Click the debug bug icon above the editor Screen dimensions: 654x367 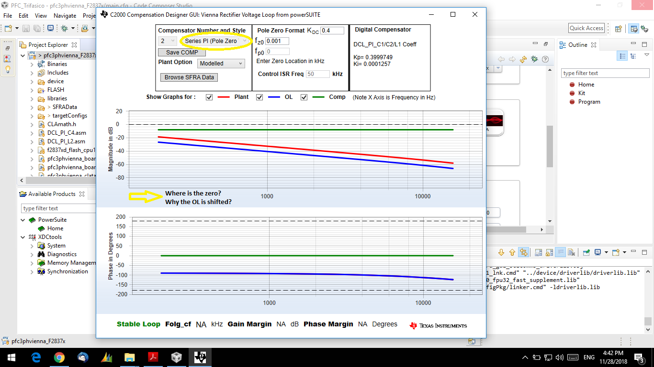point(534,59)
